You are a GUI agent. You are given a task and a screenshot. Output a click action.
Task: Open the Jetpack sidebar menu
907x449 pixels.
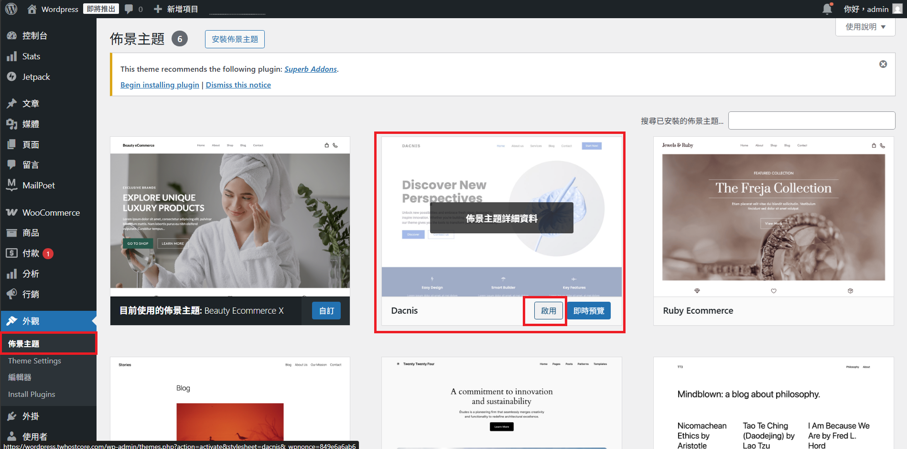pos(36,77)
